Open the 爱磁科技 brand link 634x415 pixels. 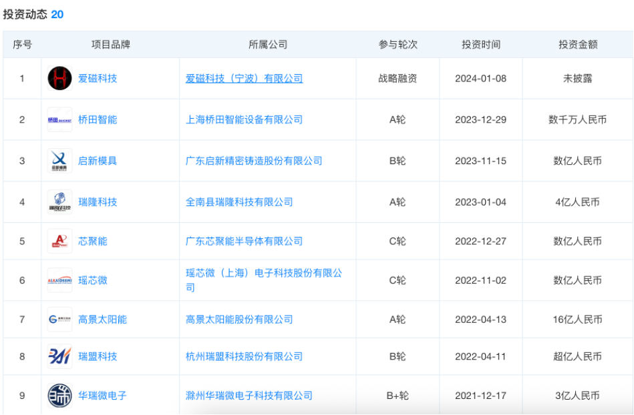point(98,78)
